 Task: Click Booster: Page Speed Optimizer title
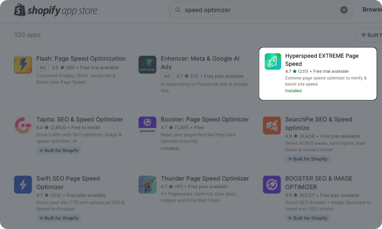click(x=204, y=119)
